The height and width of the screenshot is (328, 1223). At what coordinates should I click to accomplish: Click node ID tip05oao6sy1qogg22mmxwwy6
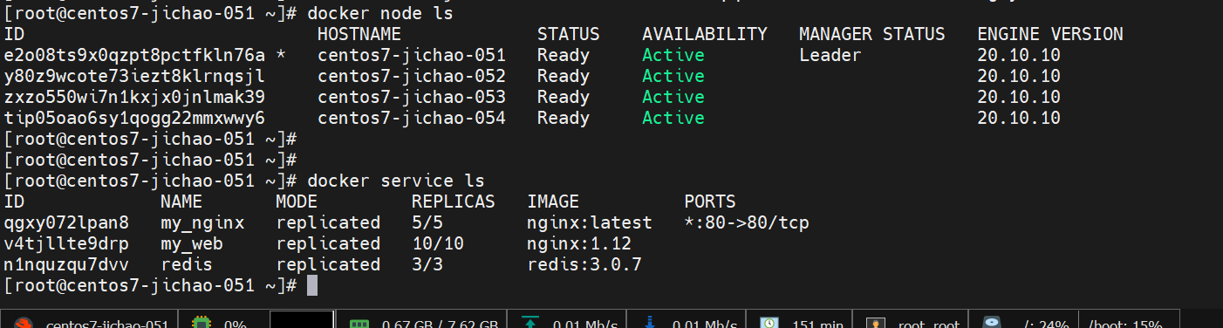pyautogui.click(x=134, y=119)
